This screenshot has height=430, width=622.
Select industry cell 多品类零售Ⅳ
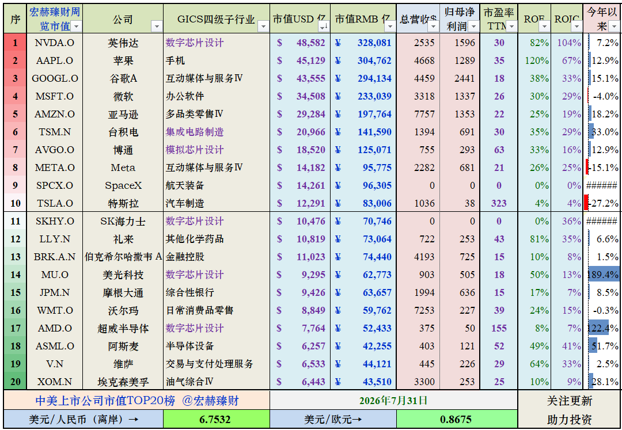coord(216,114)
